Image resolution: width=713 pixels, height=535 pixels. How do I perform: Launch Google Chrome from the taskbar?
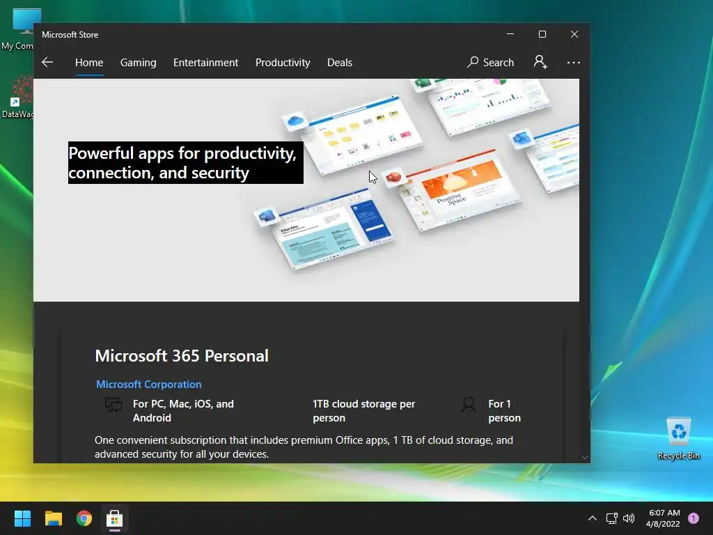[84, 518]
